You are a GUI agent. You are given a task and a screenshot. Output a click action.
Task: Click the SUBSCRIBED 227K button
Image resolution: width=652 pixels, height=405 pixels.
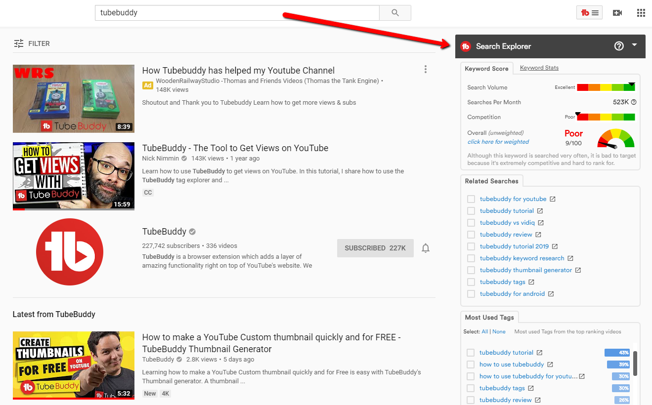coord(375,248)
